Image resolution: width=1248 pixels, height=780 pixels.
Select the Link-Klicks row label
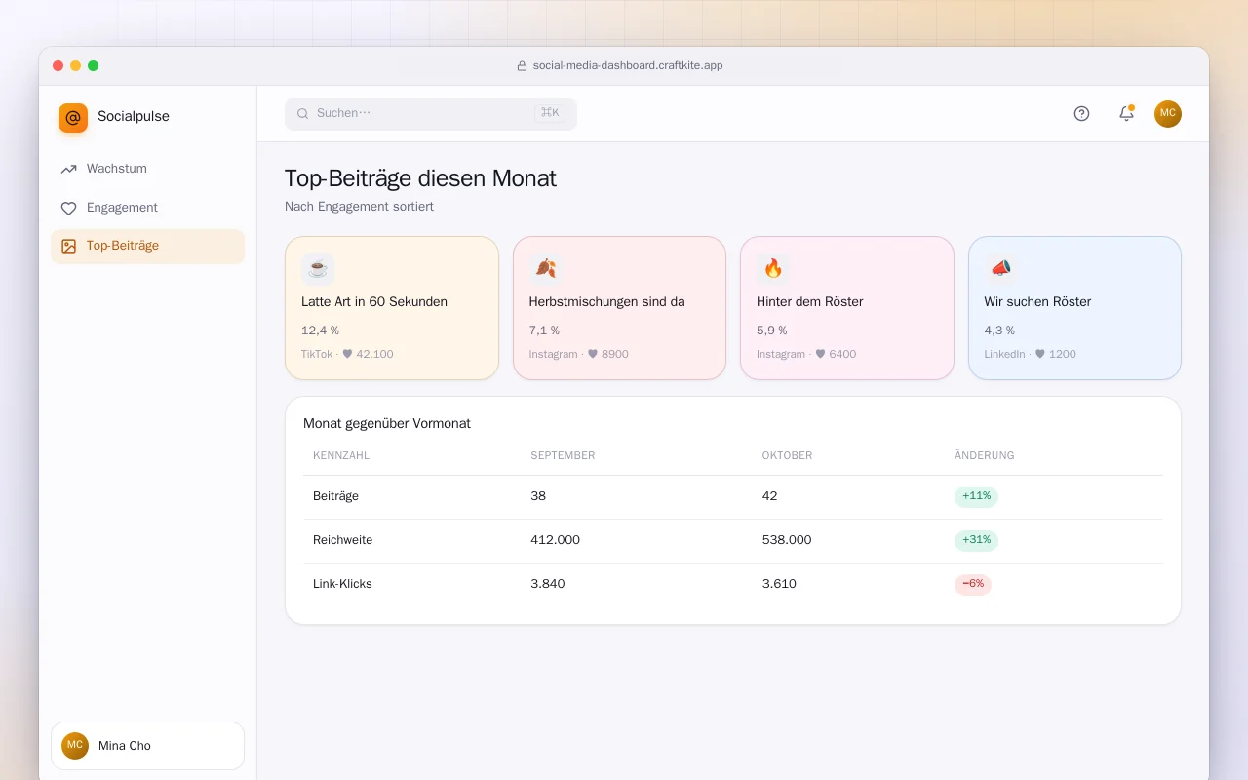[x=342, y=584]
